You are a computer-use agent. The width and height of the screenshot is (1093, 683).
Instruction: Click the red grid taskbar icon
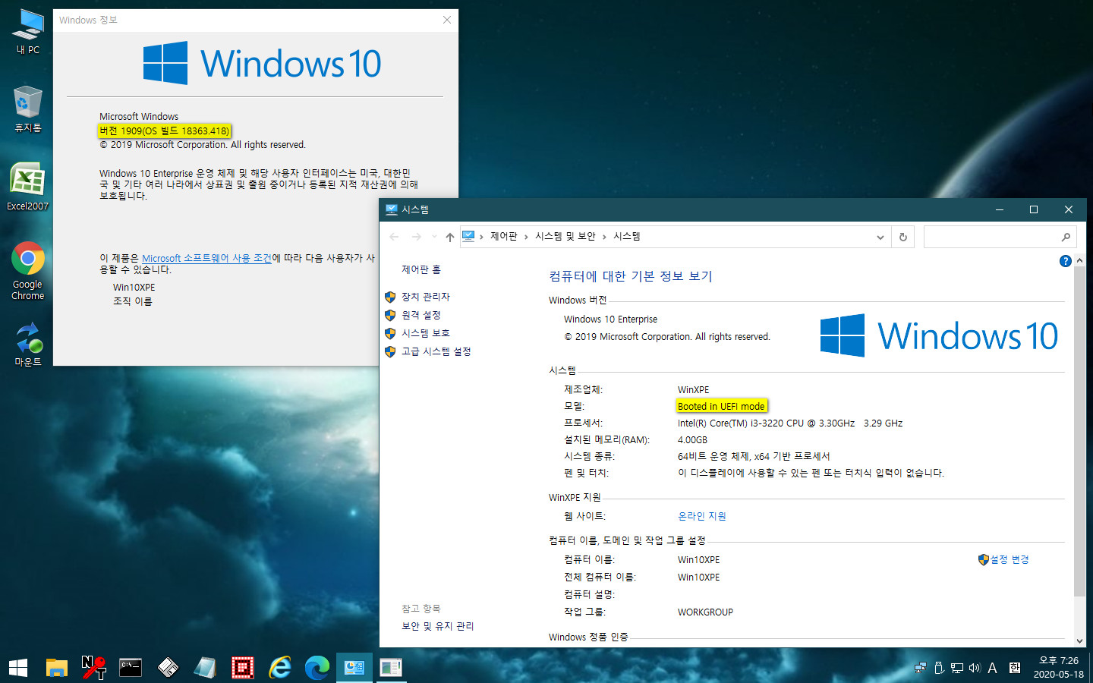242,667
